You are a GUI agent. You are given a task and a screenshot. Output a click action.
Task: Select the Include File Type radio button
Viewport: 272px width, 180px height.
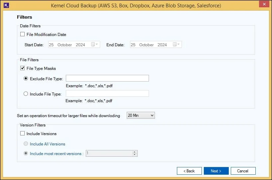coord(26,94)
